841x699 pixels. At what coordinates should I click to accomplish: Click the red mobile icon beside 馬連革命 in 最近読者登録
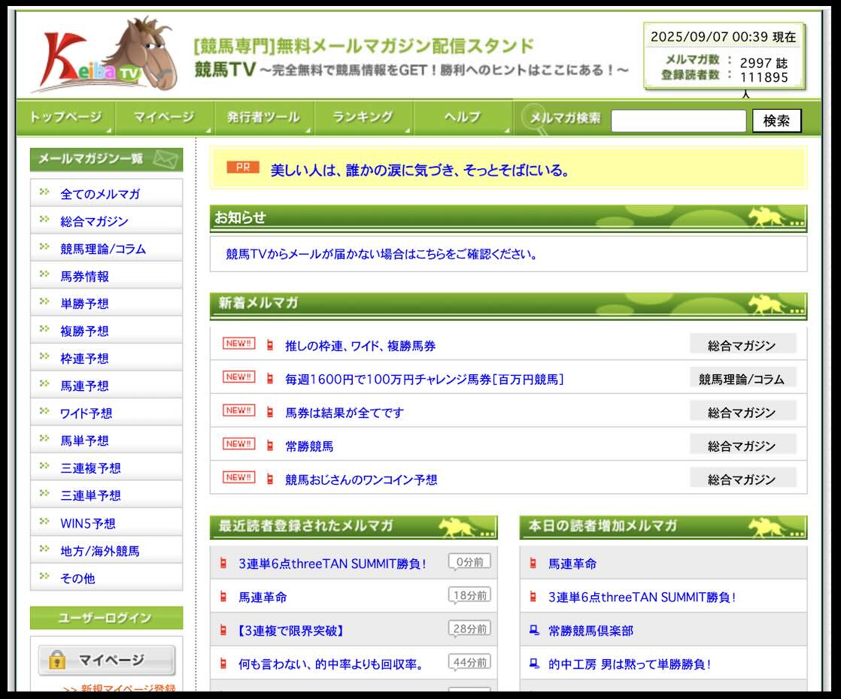[x=223, y=597]
